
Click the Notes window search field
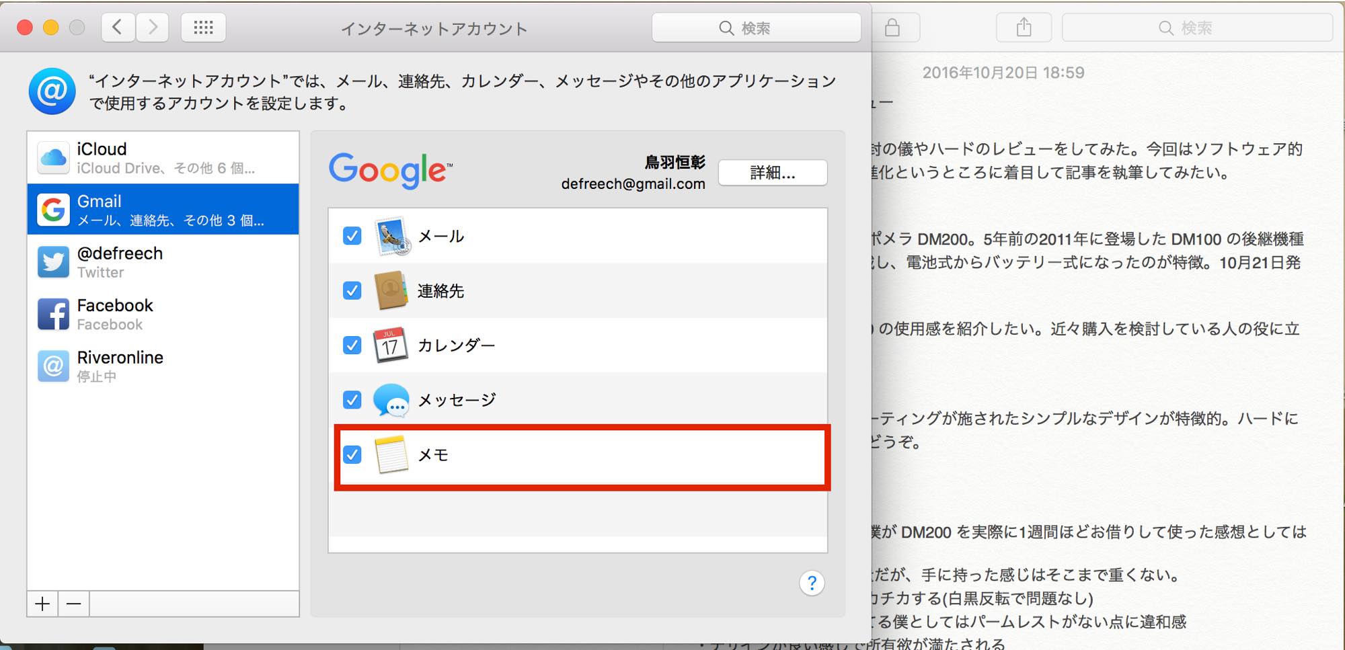click(x=1197, y=28)
